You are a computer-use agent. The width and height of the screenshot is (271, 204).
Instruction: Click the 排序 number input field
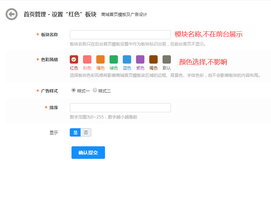tap(120, 108)
